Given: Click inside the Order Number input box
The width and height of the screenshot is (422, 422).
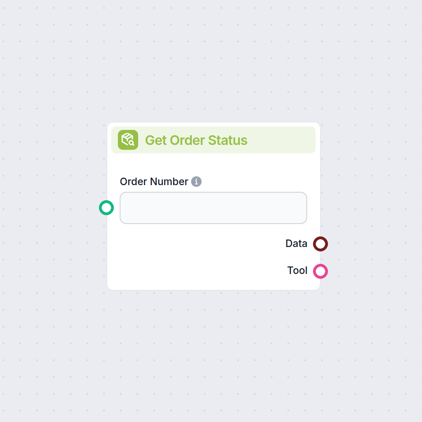Looking at the screenshot, I should pos(213,208).
